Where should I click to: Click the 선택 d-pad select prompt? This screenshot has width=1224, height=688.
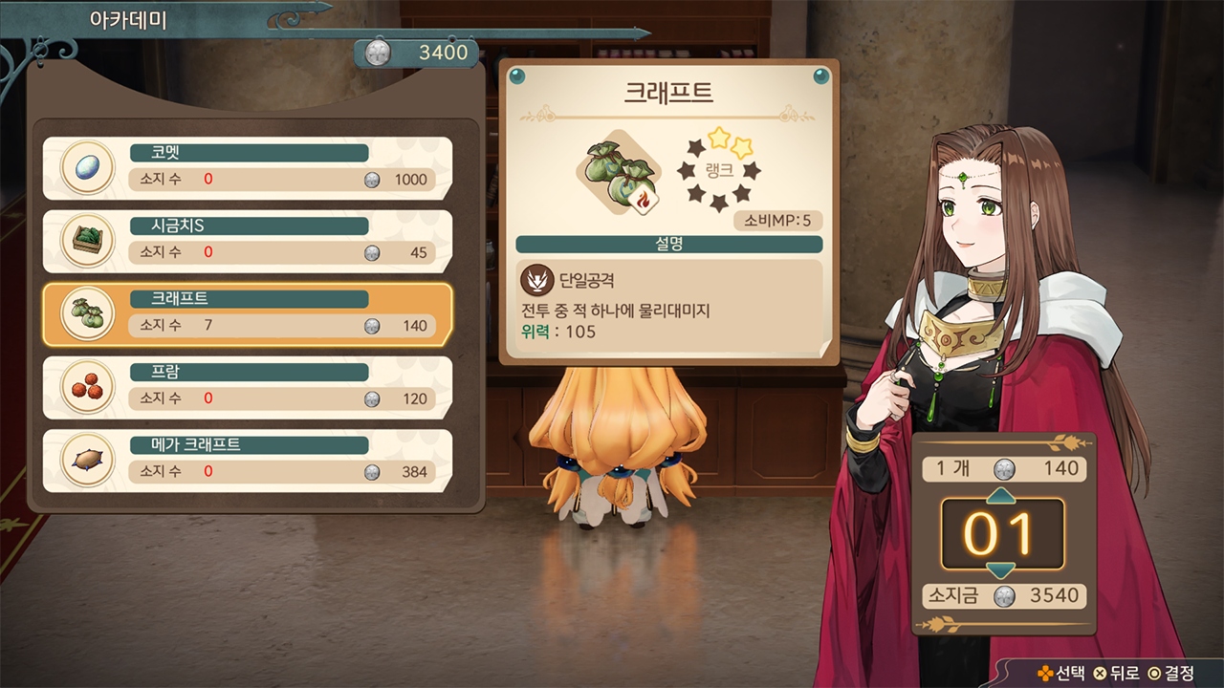(x=1060, y=674)
